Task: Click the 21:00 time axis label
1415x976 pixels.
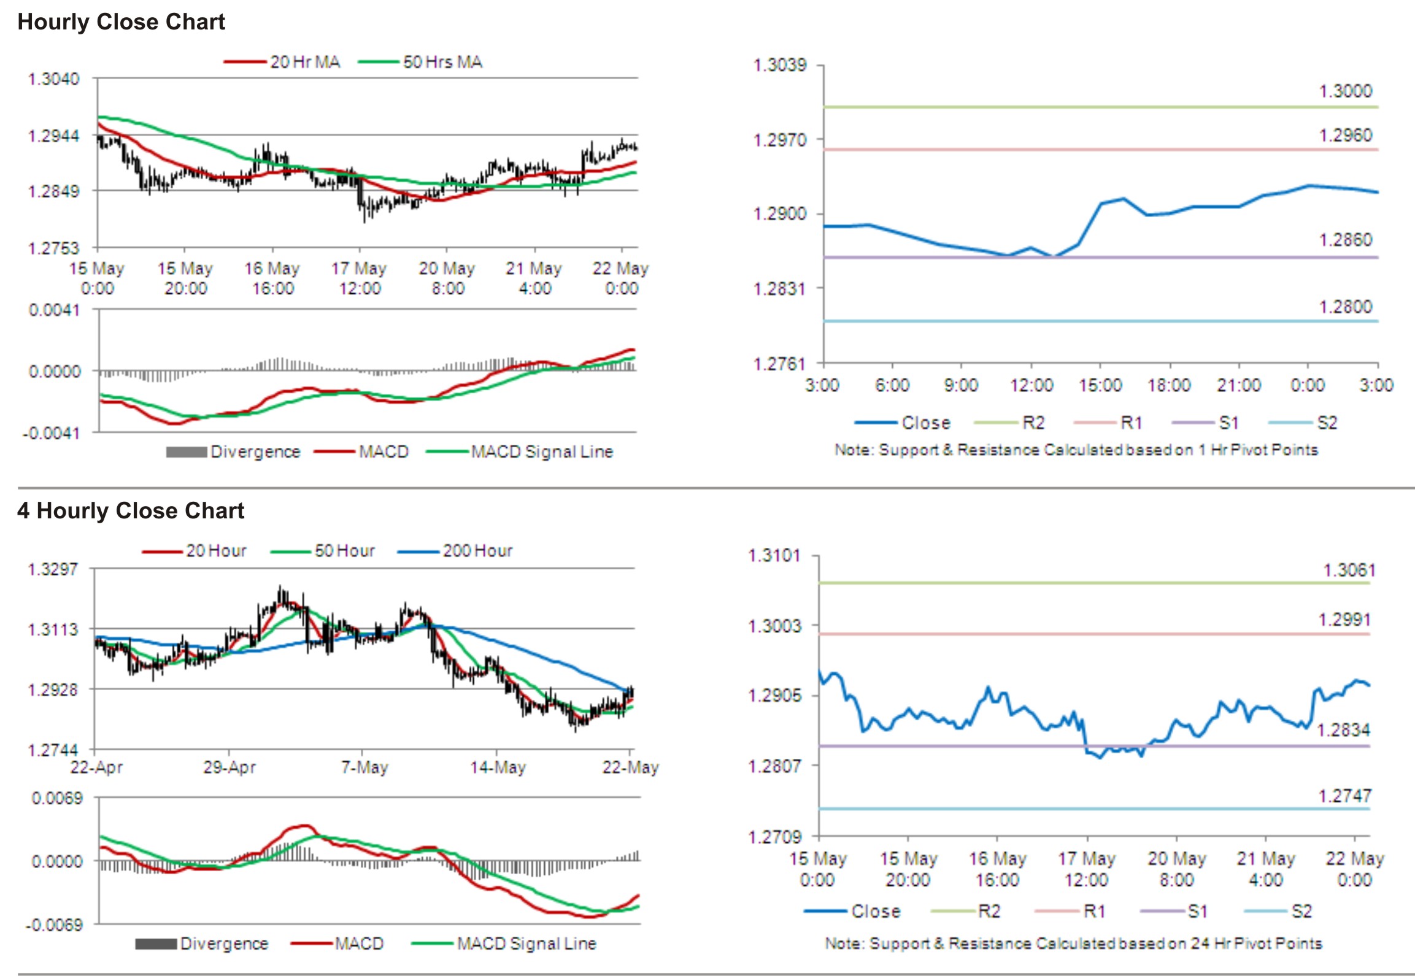Action: click(1239, 385)
